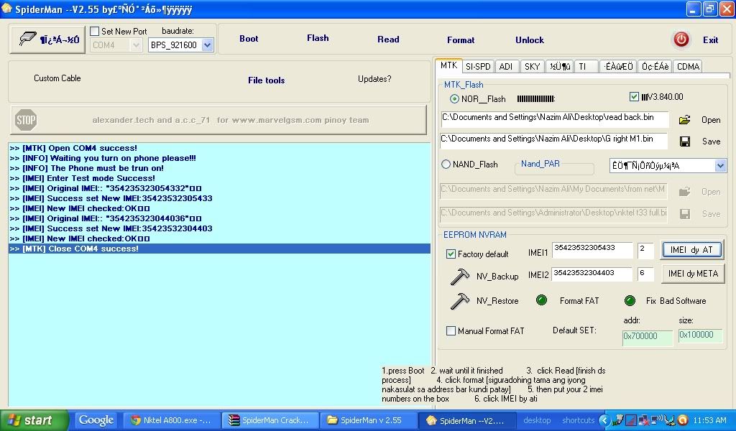This screenshot has height=431, width=736.
Task: Click the addr field showing 0x700000
Action: [648, 337]
